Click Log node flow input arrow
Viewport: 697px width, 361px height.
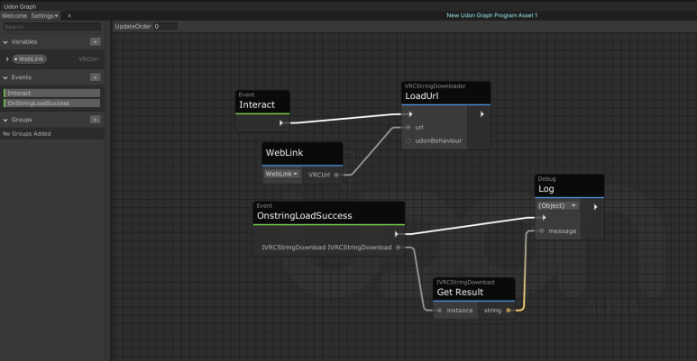click(544, 218)
